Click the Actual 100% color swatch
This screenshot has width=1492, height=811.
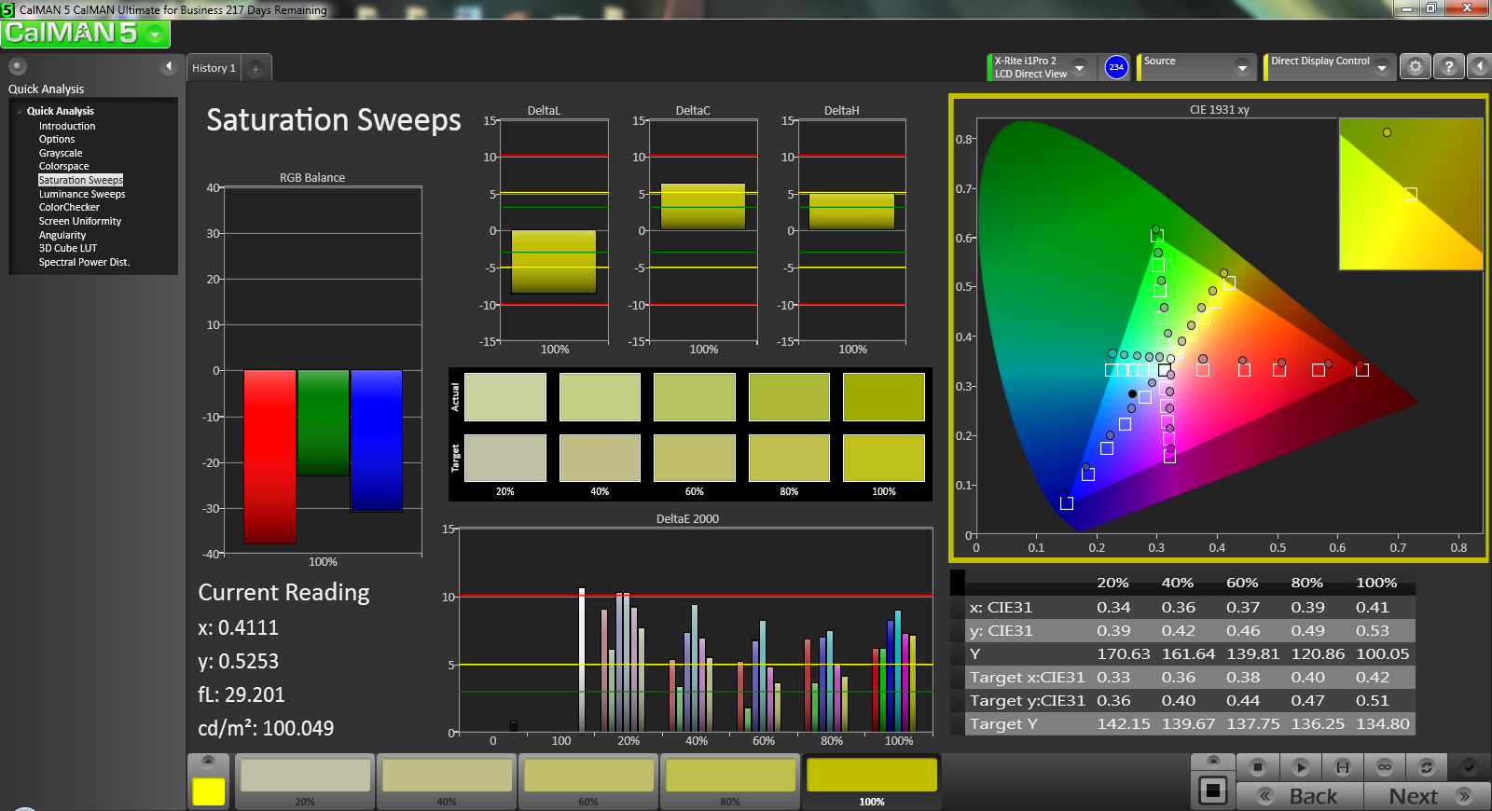[884, 397]
